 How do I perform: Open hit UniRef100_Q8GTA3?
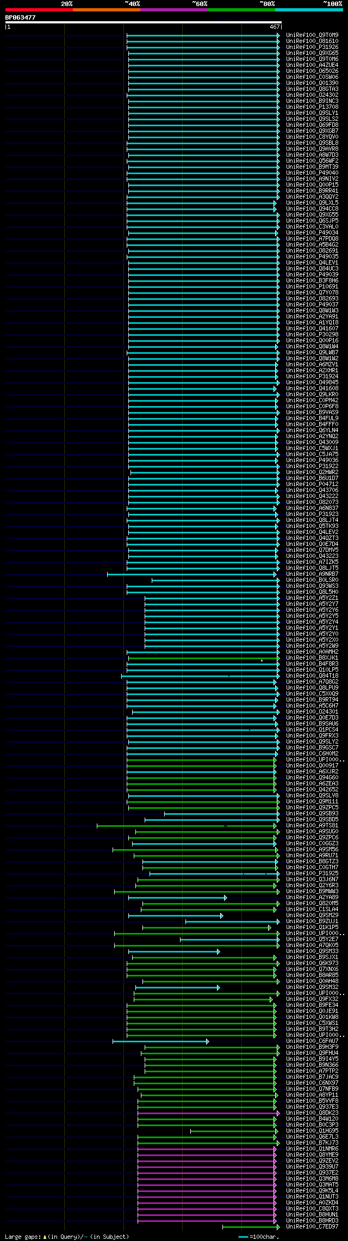pos(312,89)
